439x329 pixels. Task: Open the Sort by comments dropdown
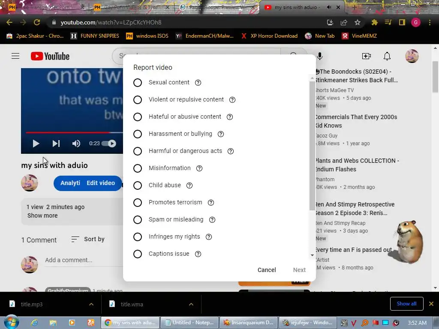point(88,239)
